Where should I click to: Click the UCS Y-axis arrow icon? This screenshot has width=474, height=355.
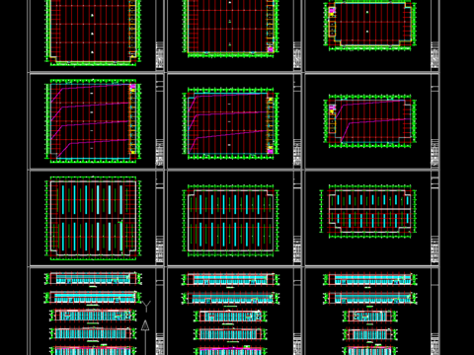click(x=145, y=325)
